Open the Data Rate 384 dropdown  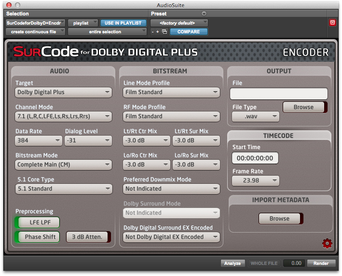pyautogui.click(x=39, y=140)
